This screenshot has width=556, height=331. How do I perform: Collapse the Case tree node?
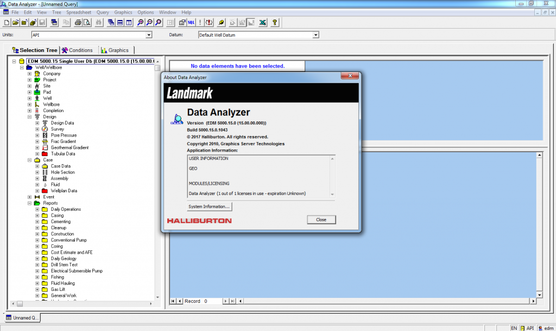29,160
